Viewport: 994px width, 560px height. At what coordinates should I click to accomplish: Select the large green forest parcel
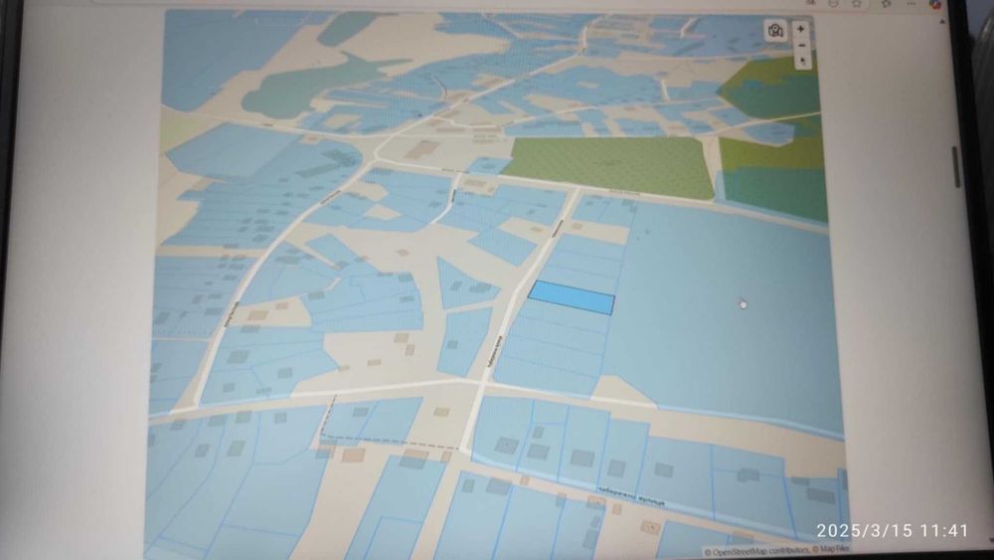(x=611, y=166)
